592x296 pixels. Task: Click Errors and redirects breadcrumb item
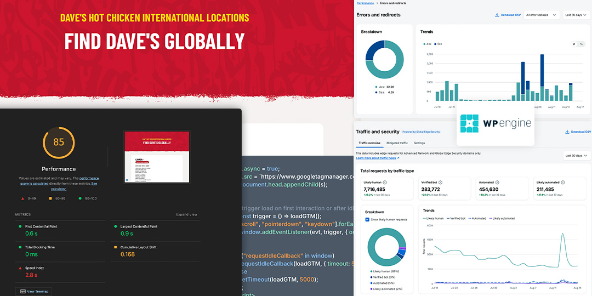392,3
